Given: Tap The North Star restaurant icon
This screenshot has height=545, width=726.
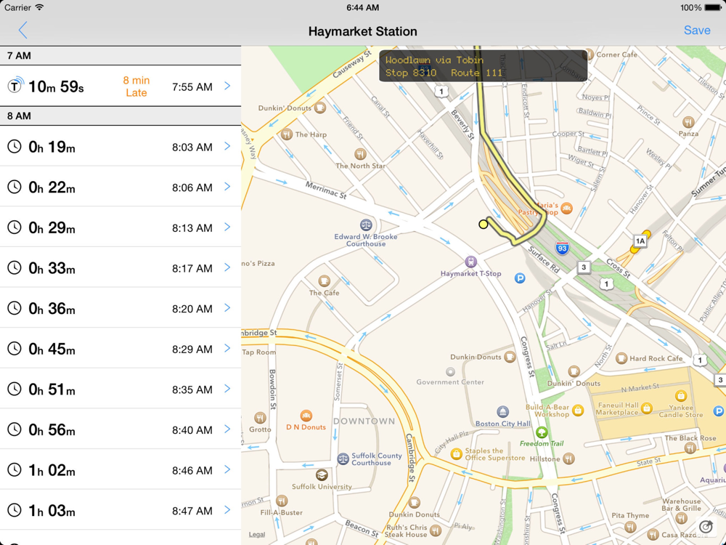Looking at the screenshot, I should [x=360, y=154].
